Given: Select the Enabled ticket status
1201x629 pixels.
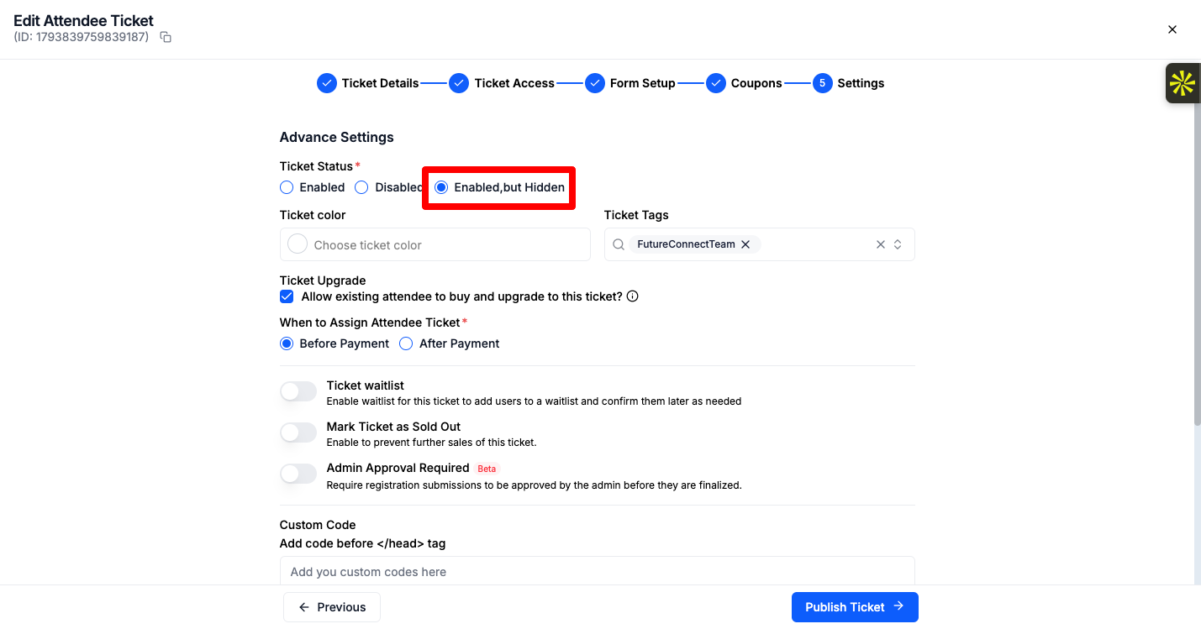Looking at the screenshot, I should [287, 187].
